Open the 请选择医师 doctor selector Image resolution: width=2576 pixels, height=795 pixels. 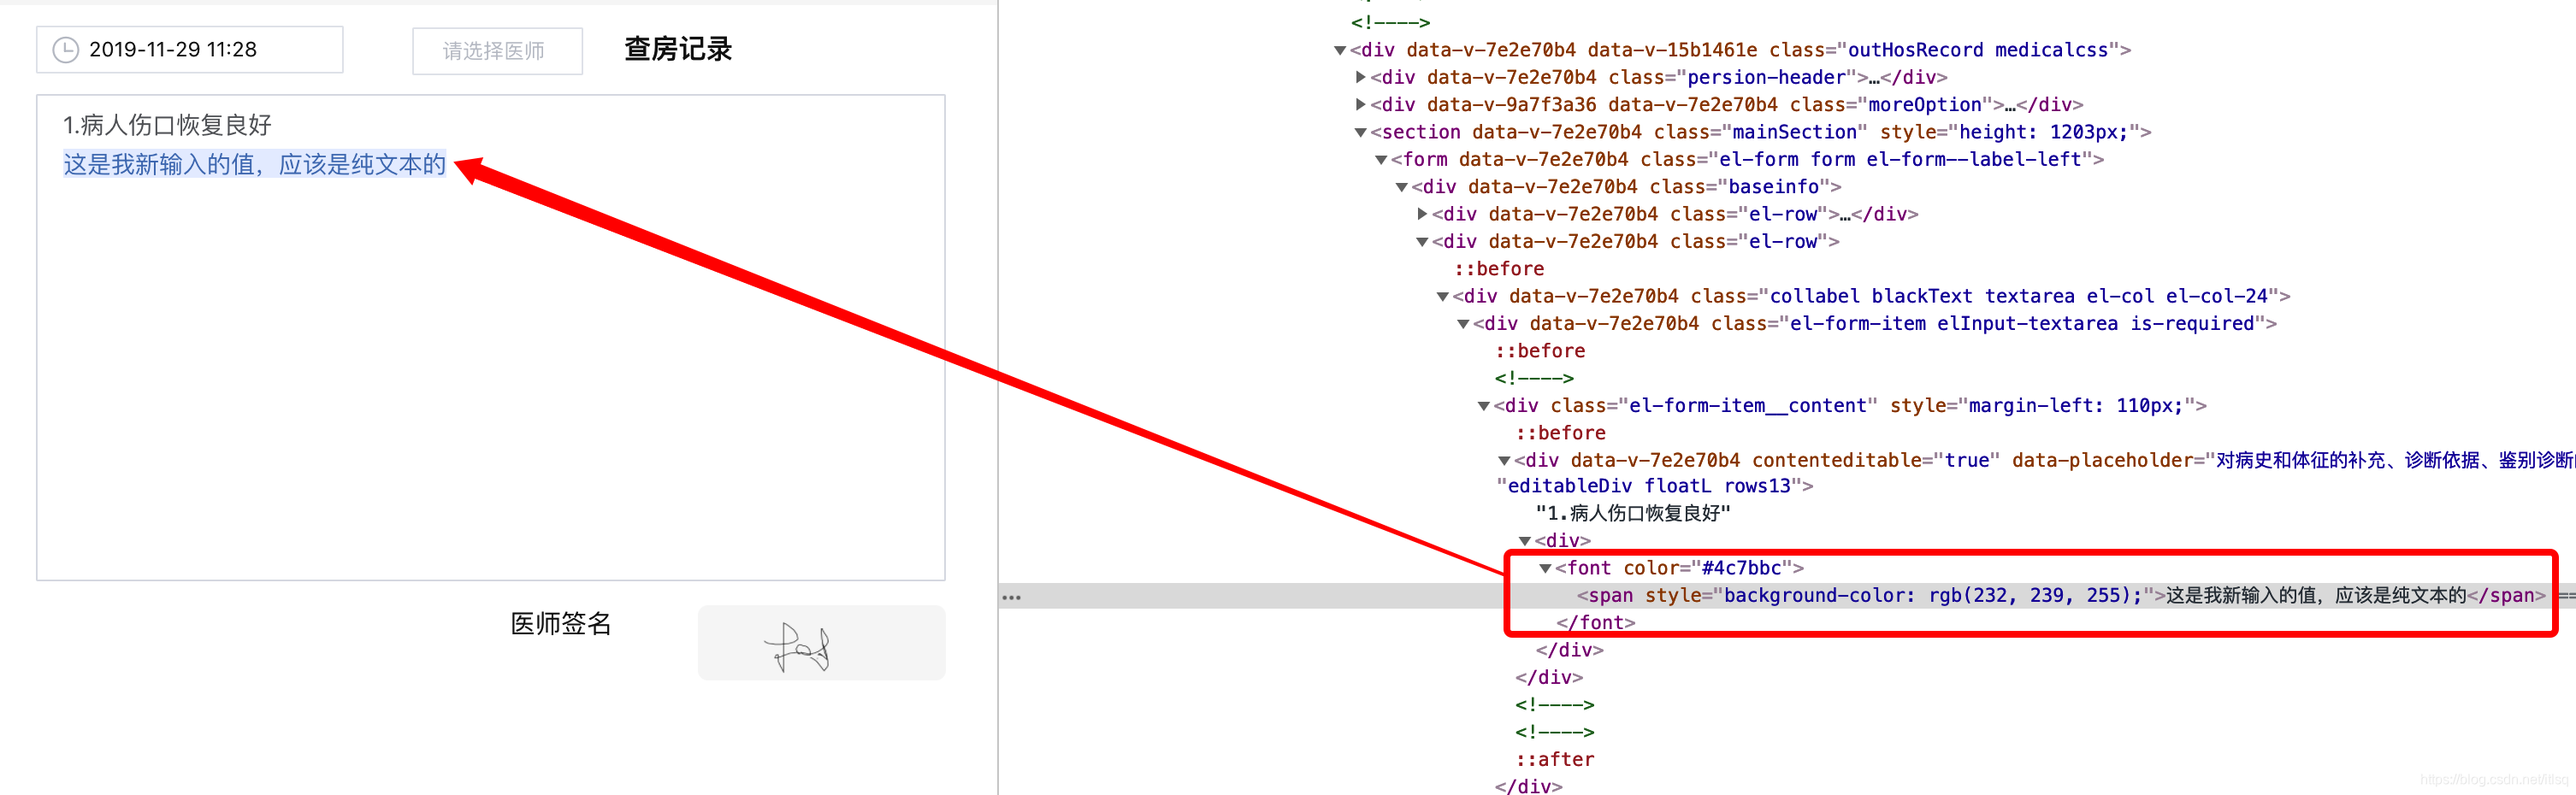(497, 51)
